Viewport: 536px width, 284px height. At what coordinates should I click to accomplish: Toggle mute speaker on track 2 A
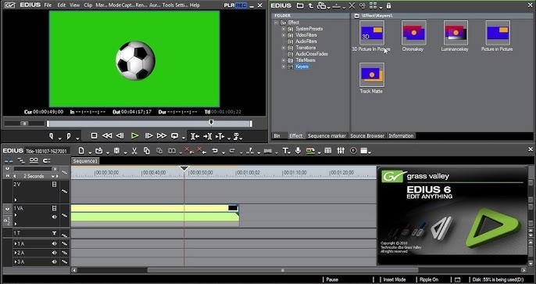(55, 253)
